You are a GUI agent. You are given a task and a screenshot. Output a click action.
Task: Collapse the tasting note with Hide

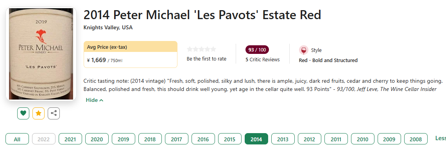coord(95,100)
